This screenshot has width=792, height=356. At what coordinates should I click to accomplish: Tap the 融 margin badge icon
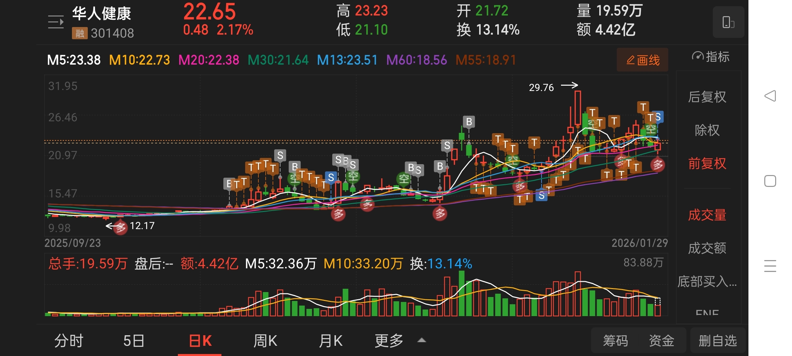(x=80, y=33)
